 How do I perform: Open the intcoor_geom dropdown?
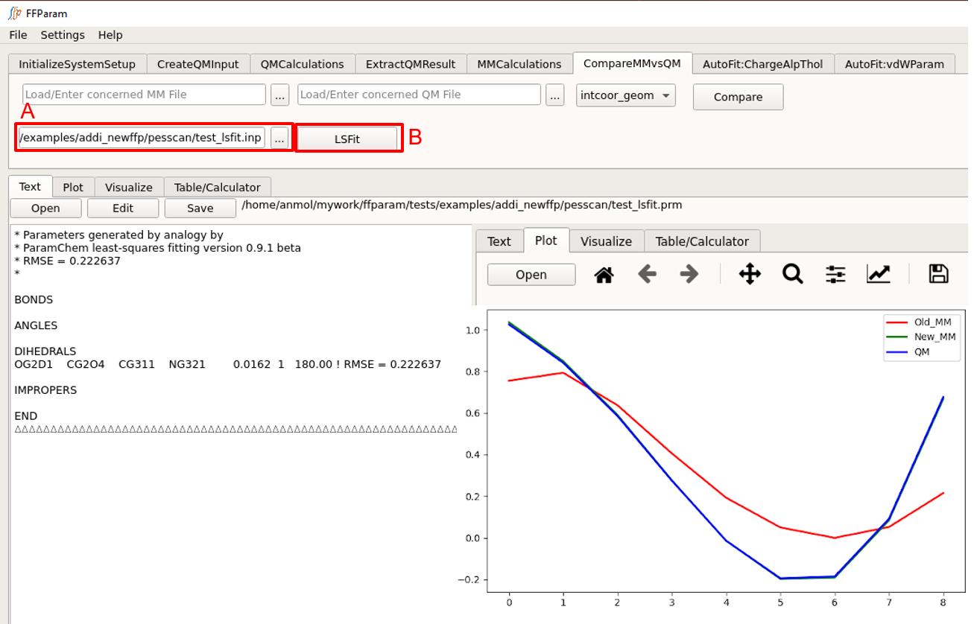[626, 95]
